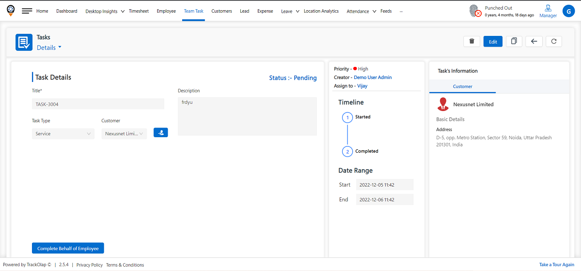Go back using left arrow icon
This screenshot has height=271, width=581.
tap(534, 41)
